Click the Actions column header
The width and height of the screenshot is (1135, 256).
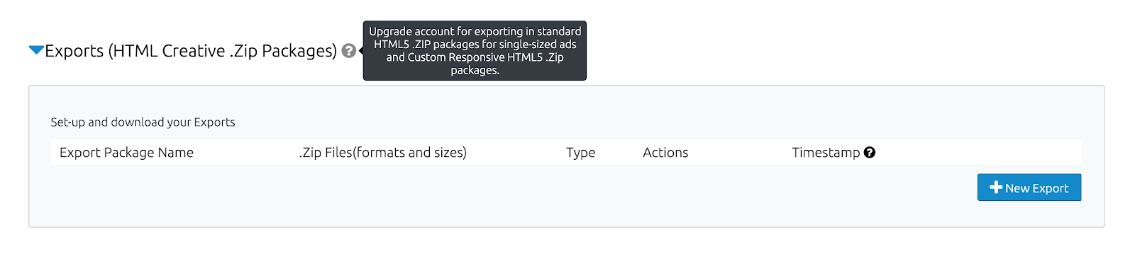coord(665,153)
